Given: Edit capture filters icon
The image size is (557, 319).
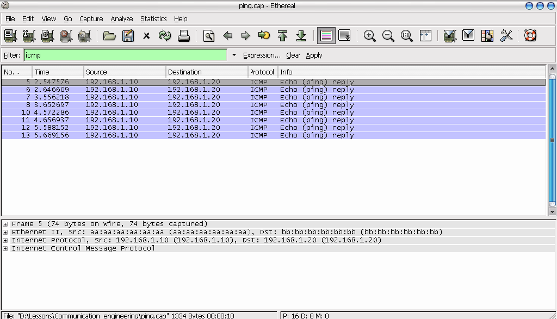Looking at the screenshot, I should pos(450,35).
